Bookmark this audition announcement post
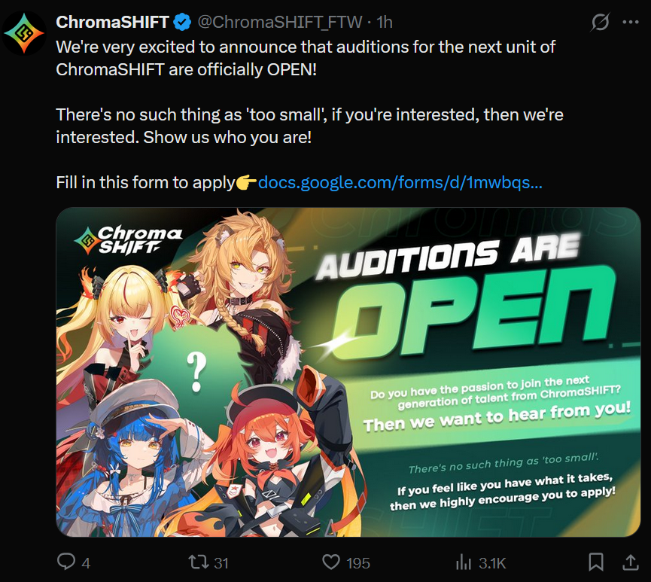 click(x=596, y=562)
